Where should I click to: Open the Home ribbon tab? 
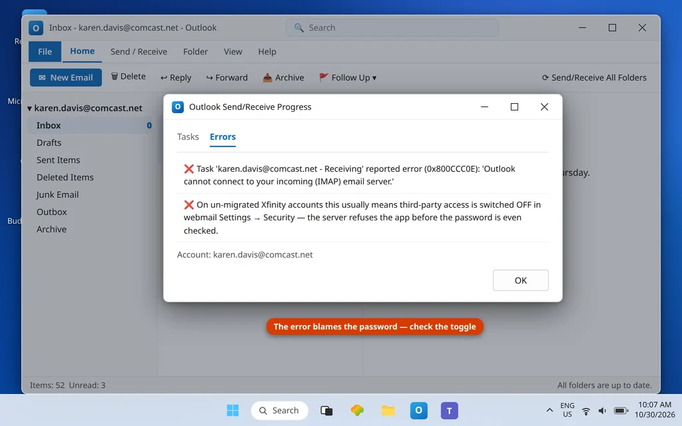click(82, 51)
